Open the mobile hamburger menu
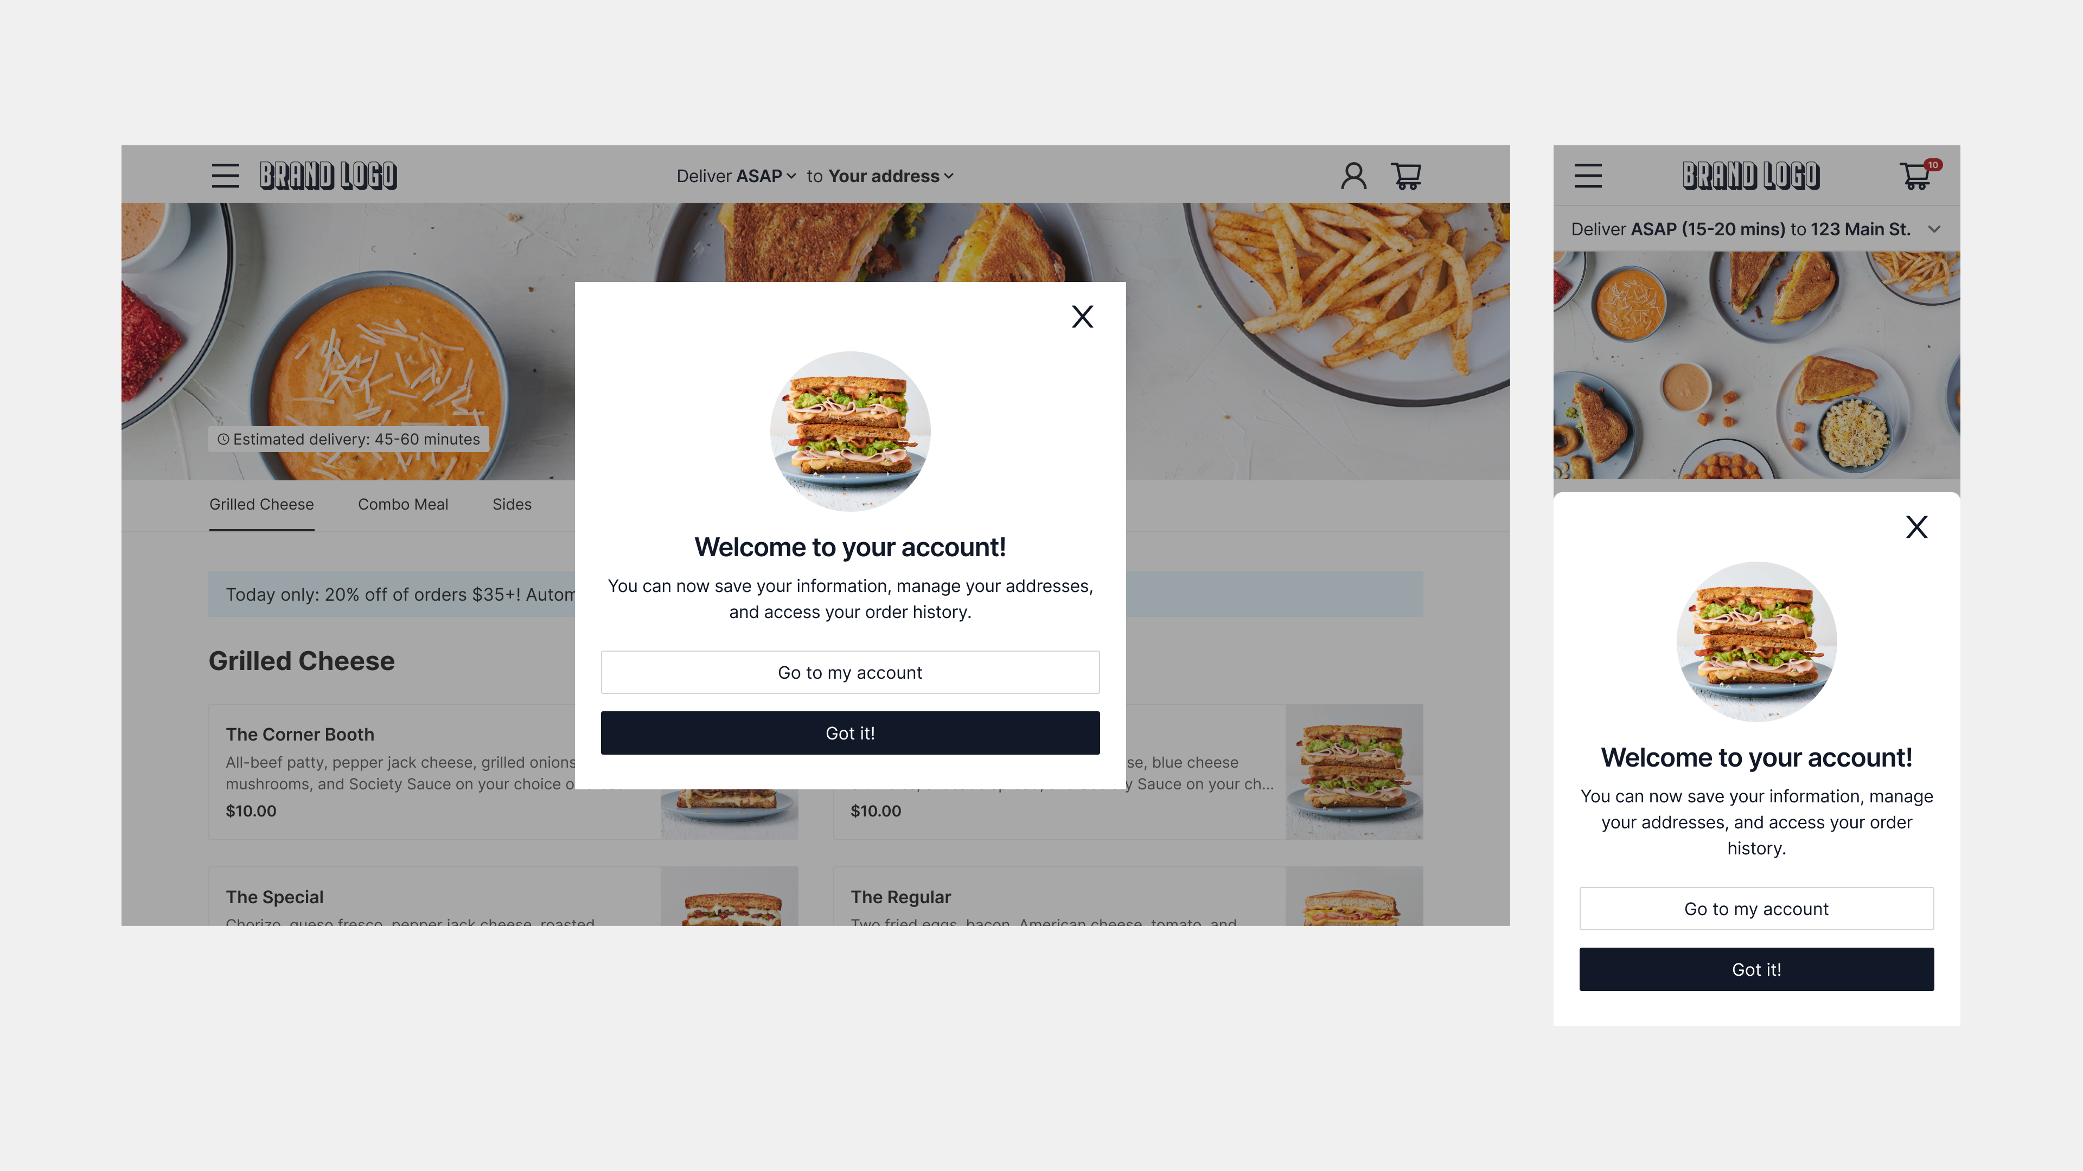Viewport: 2083px width, 1171px height. [1588, 175]
